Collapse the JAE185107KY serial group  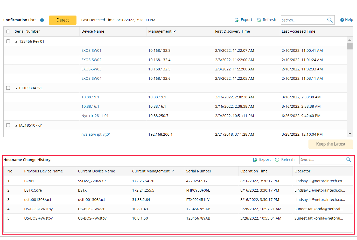[16, 126]
